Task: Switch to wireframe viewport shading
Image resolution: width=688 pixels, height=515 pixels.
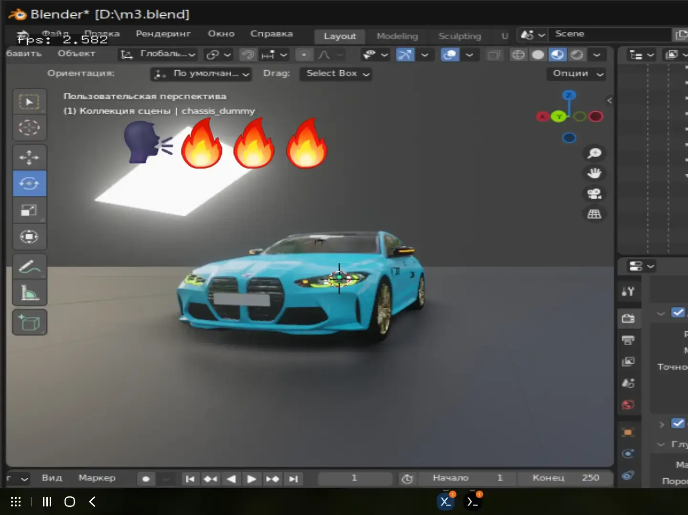Action: click(518, 55)
